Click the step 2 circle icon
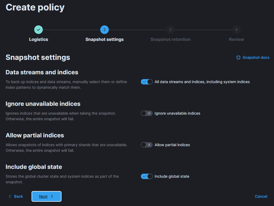 point(105,30)
